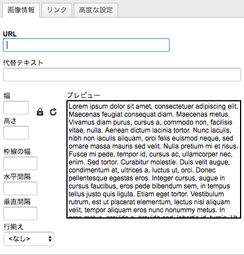Select the 高さ height input box

[x=16, y=133]
